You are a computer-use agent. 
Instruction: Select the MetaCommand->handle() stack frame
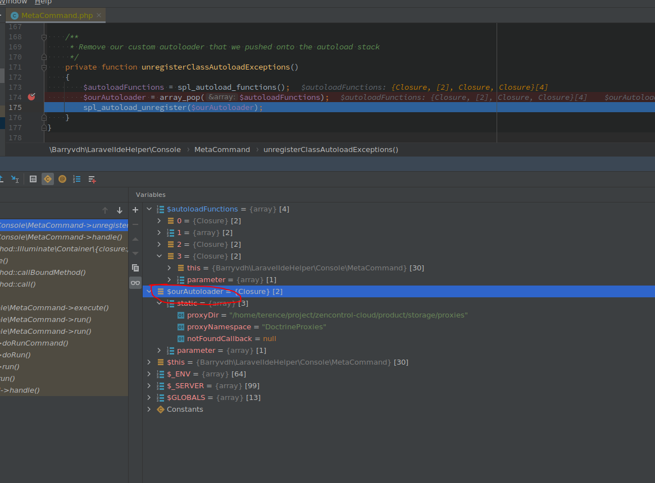[x=64, y=237]
